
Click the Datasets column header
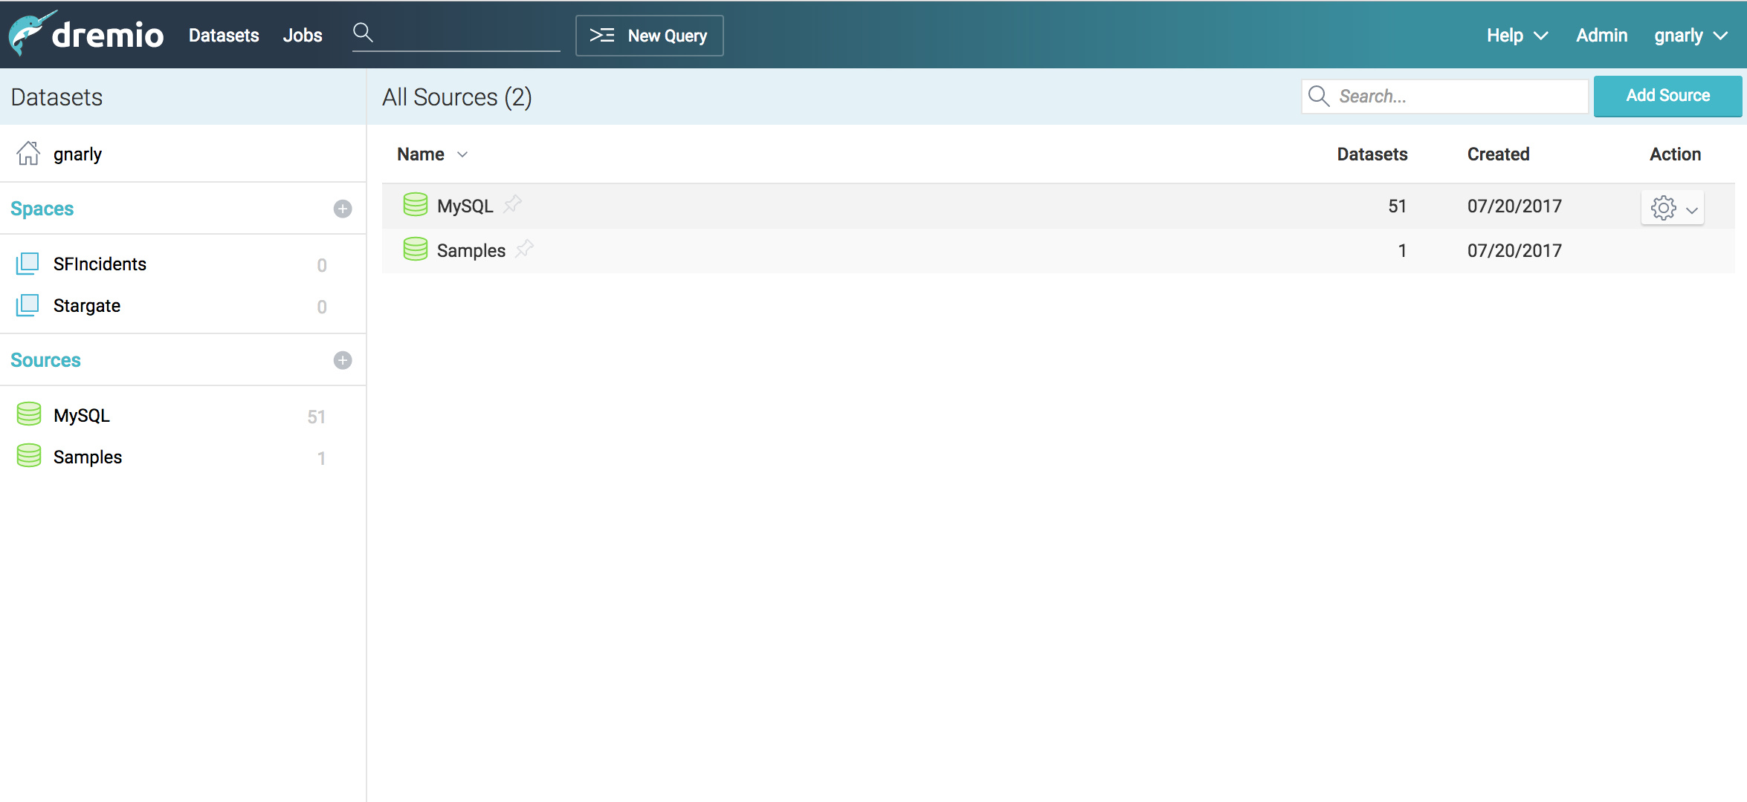click(x=1372, y=154)
